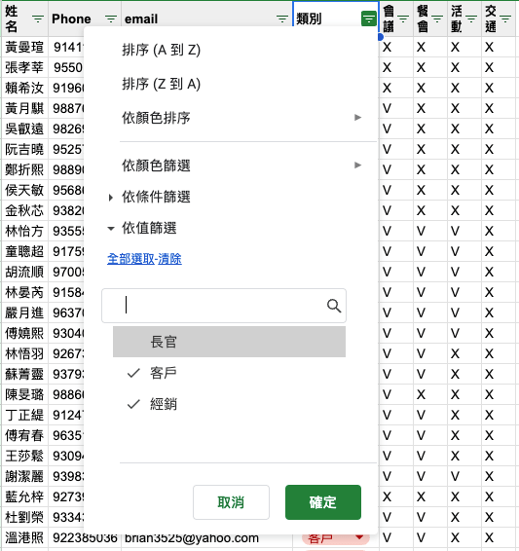Check the 長官 filter value

229,342
